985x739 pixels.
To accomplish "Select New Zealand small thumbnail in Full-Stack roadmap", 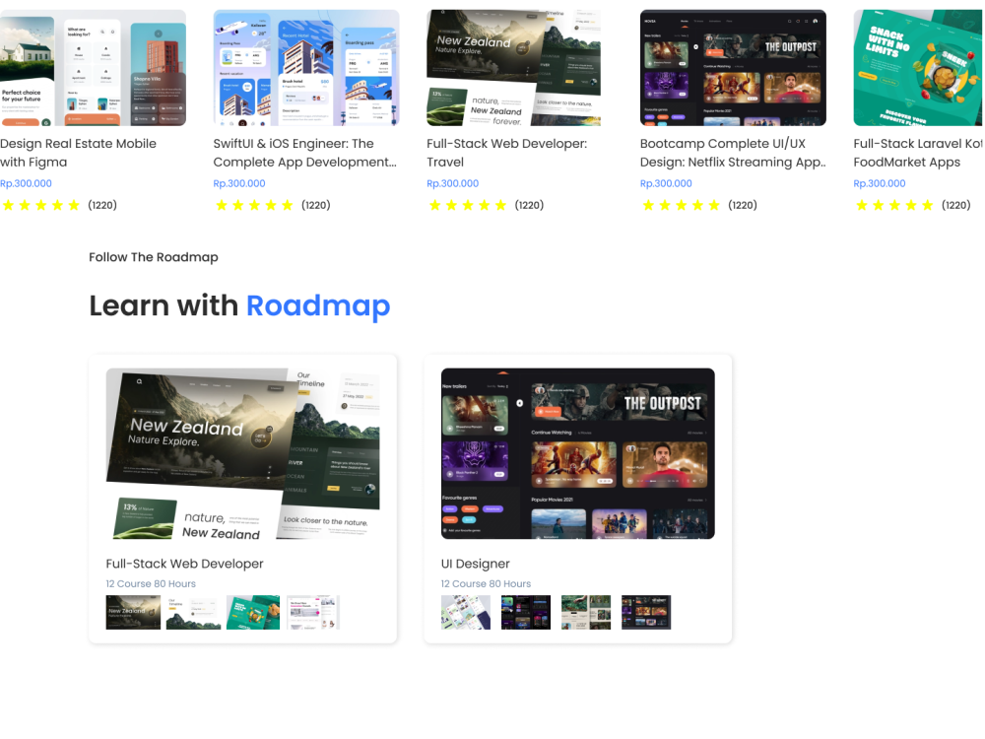I will 133,612.
